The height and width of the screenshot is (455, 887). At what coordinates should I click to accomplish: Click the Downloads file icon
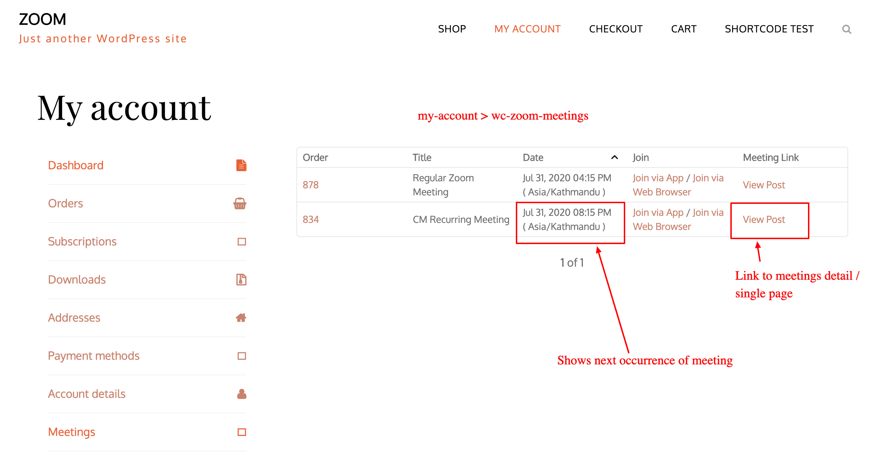[241, 280]
